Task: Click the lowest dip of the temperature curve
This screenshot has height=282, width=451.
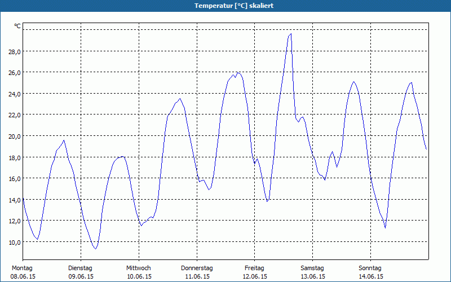Action: point(96,249)
